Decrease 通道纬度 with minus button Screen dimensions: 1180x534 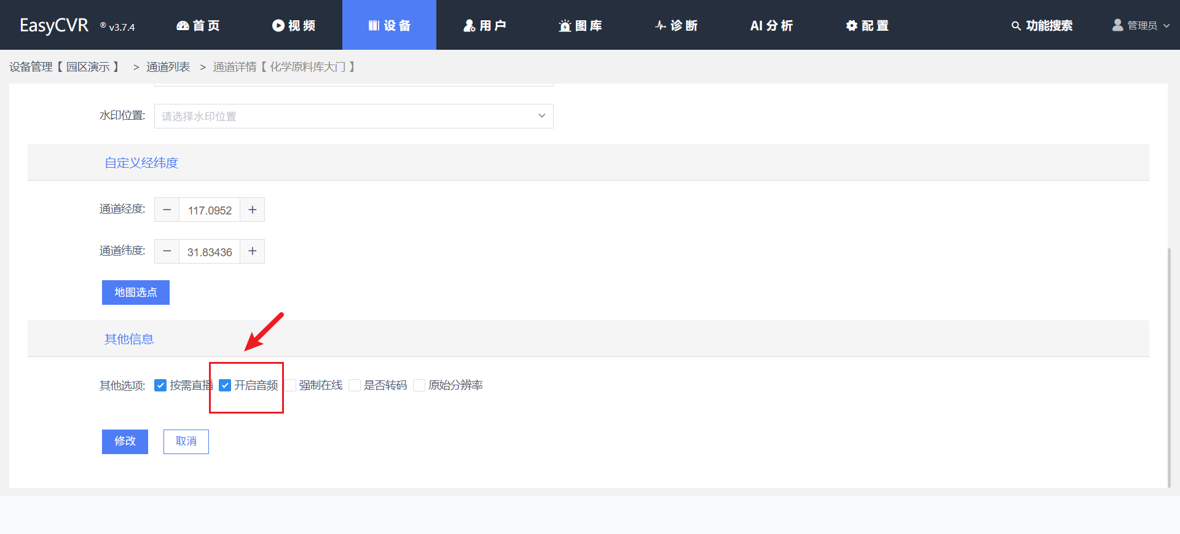(167, 251)
